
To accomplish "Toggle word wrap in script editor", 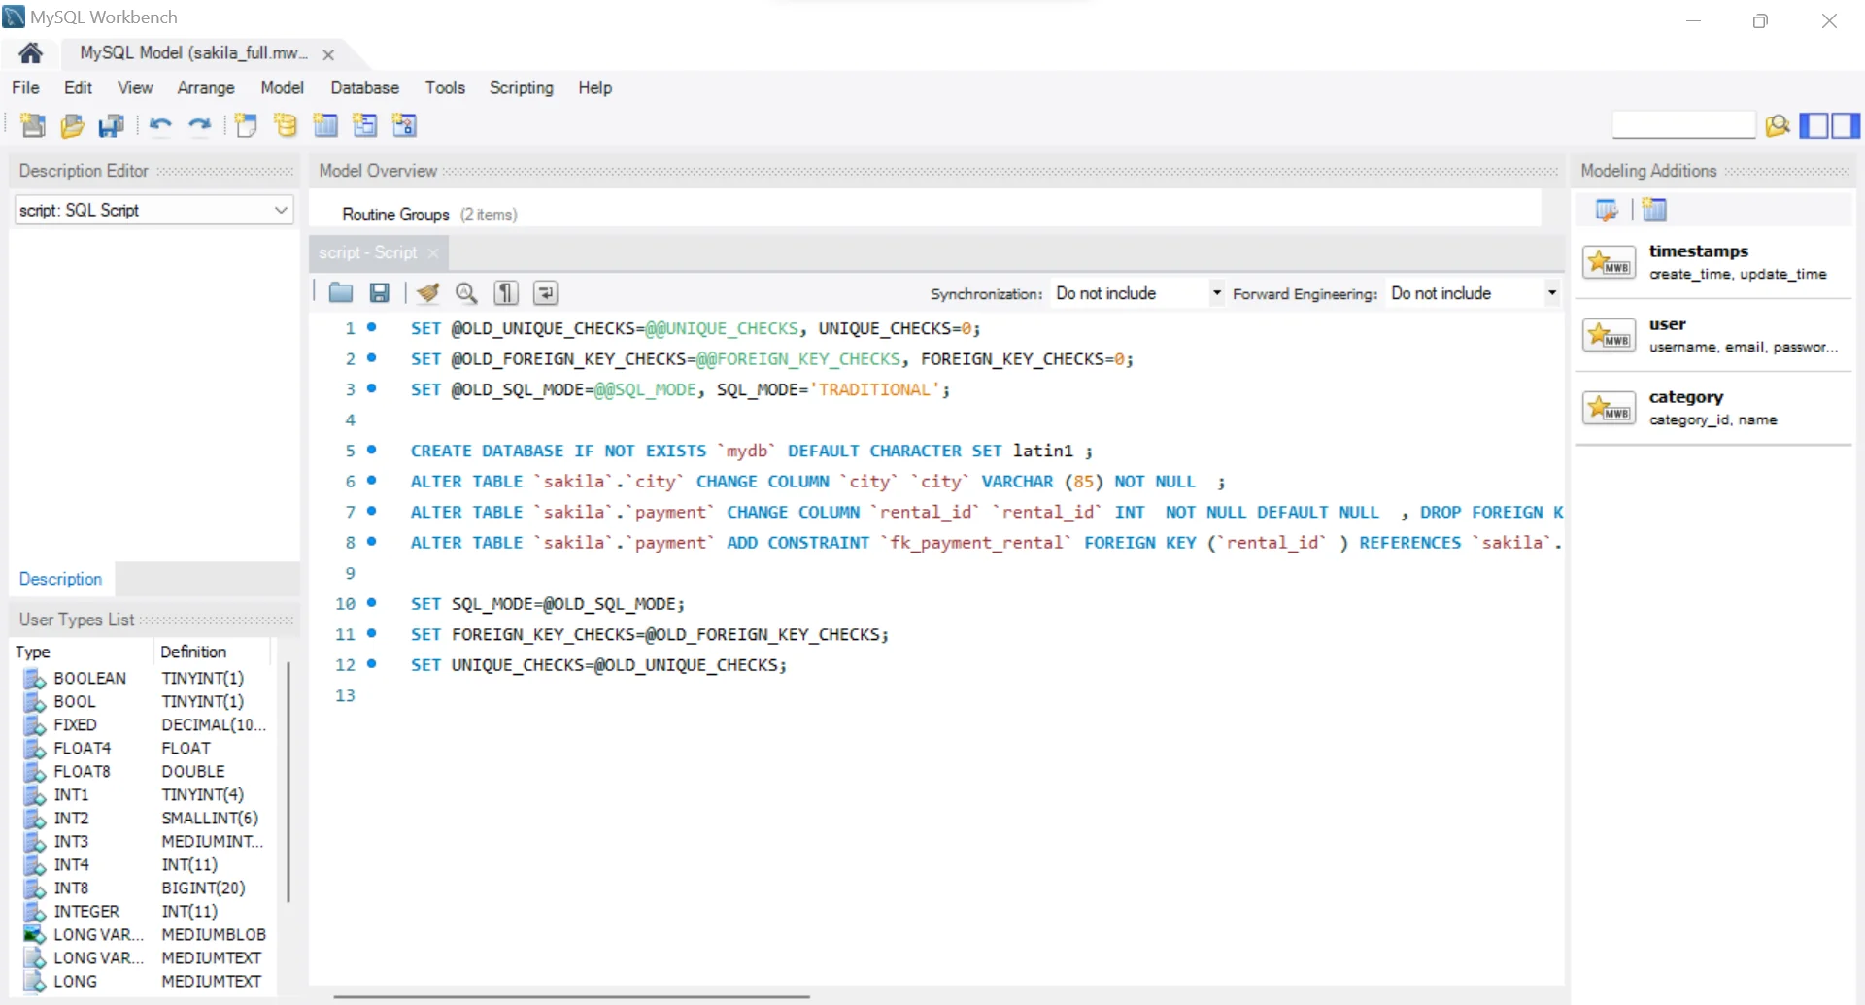I will click(x=546, y=293).
